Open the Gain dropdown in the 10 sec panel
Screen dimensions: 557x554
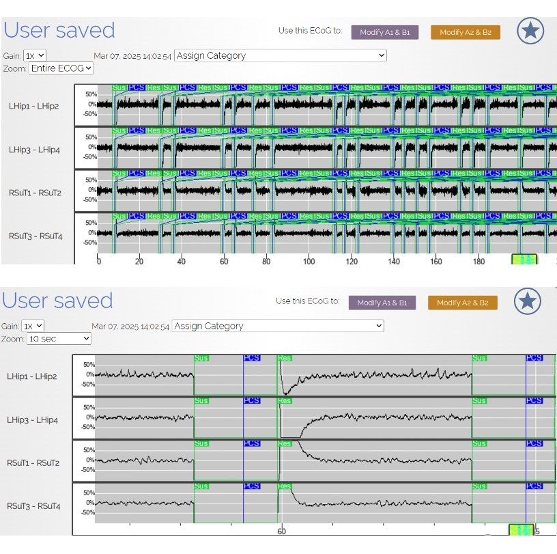click(33, 326)
